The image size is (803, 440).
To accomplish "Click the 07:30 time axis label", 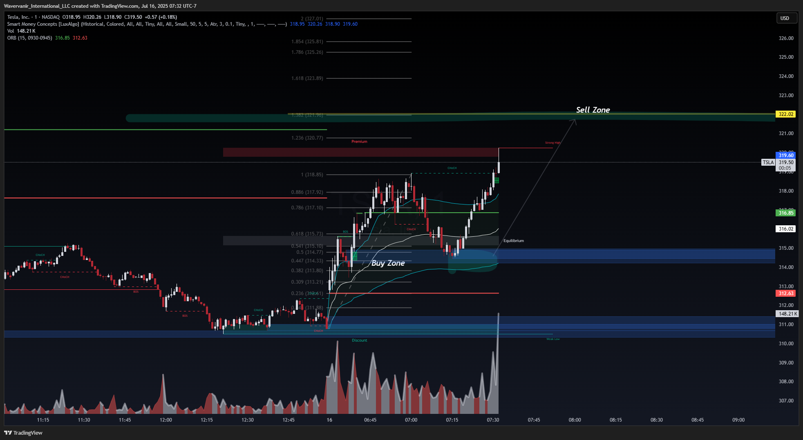I will point(493,420).
